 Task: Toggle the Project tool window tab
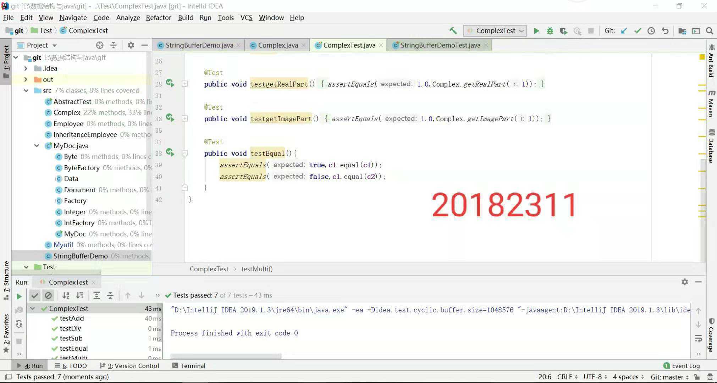[6, 62]
